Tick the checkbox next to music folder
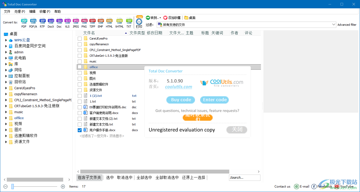 (80, 61)
